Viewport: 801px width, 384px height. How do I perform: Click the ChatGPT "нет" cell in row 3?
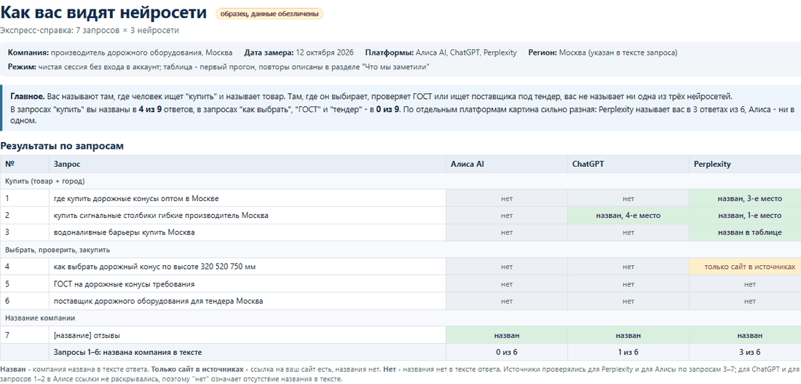click(628, 232)
